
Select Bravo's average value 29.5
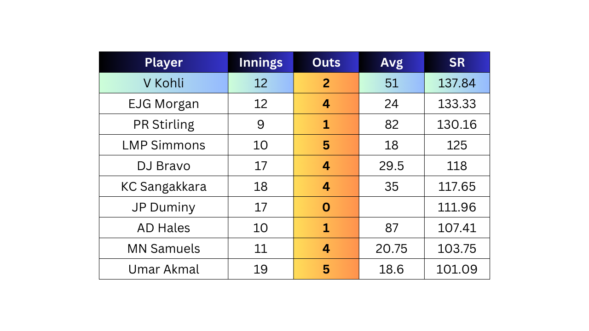tap(392, 165)
